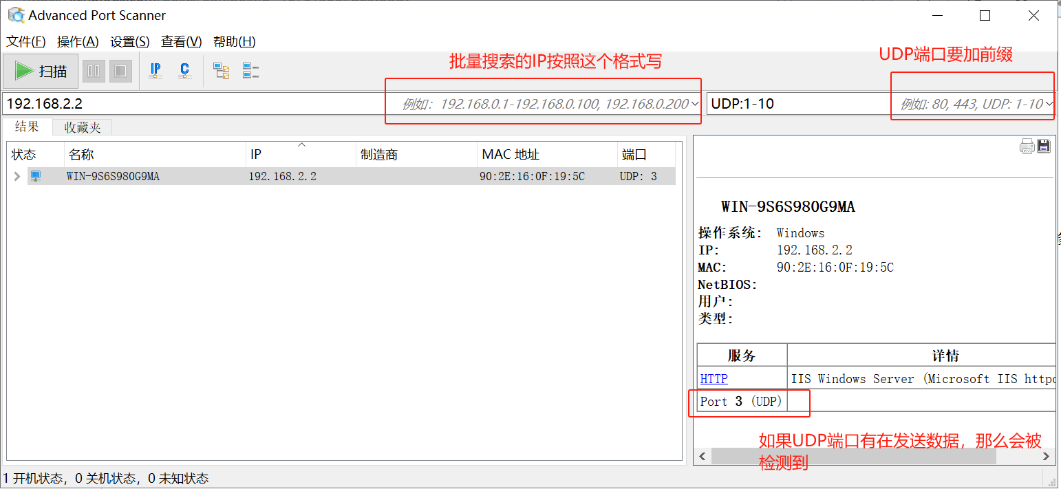Click the WIN-9S6S980G9MA heading in details panel
1061x489 pixels.
[x=788, y=207]
